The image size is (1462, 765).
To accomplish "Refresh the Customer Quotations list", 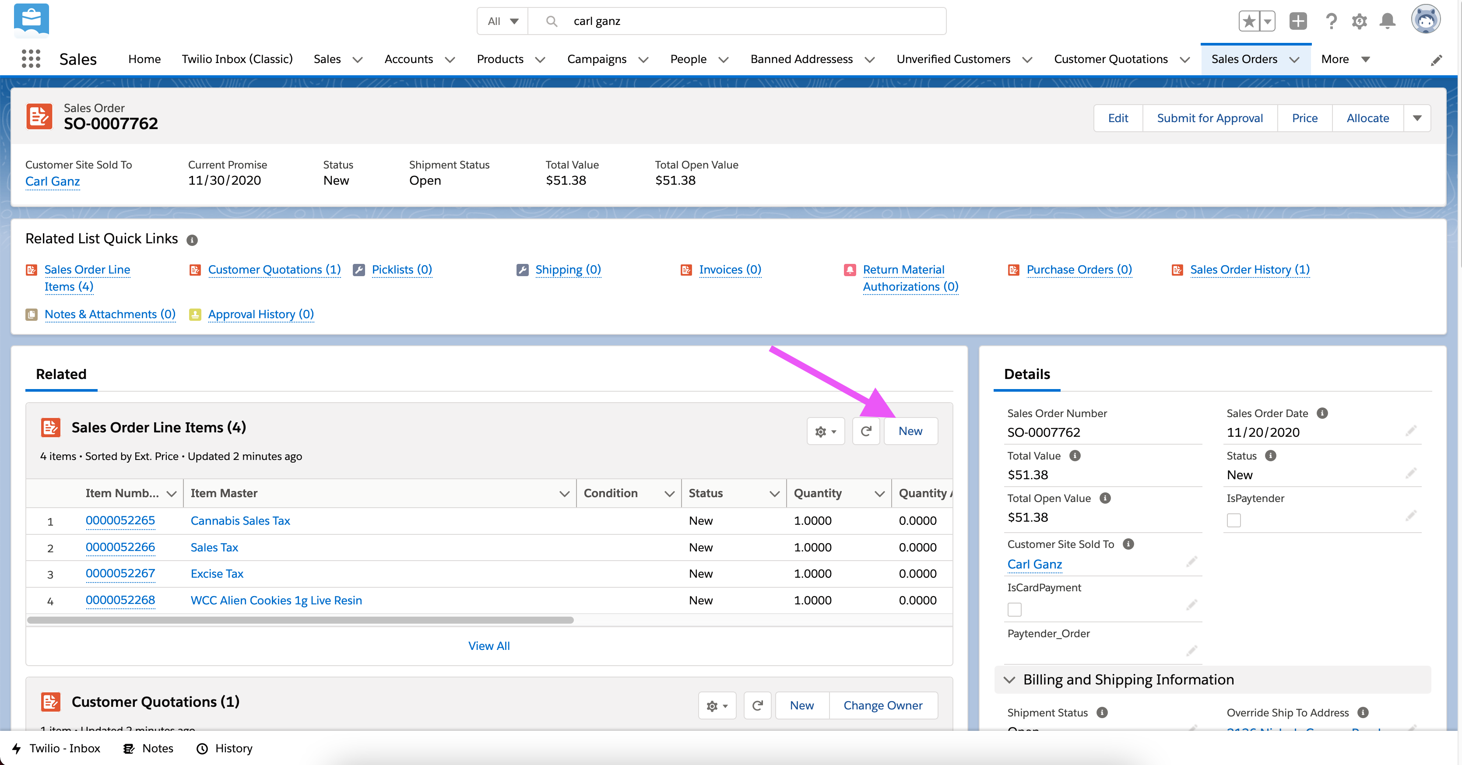I will coord(757,705).
